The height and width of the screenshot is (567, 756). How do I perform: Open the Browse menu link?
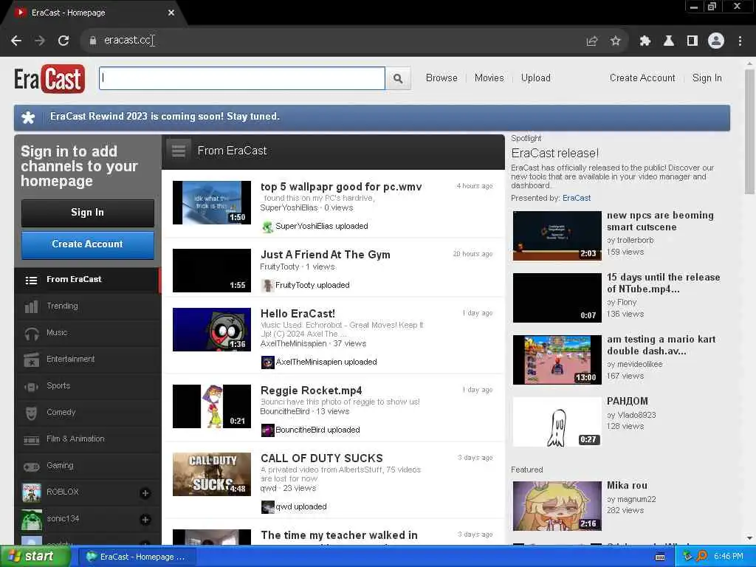pos(441,78)
